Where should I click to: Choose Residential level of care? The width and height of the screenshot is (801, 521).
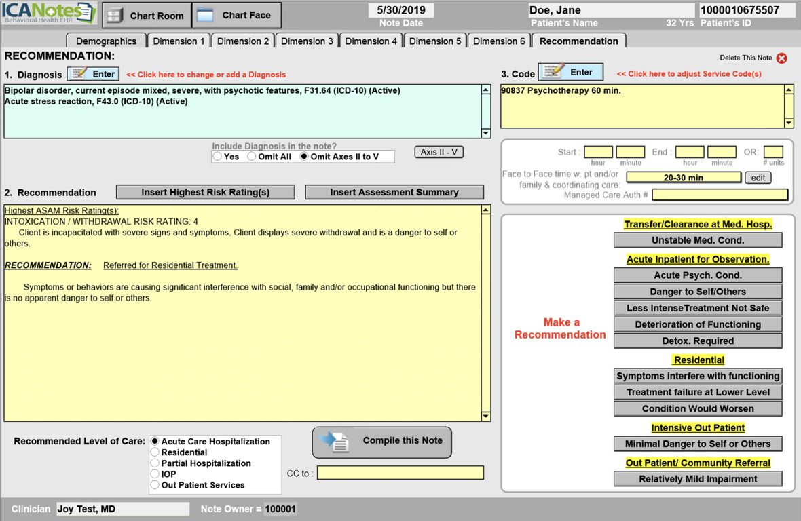point(155,452)
